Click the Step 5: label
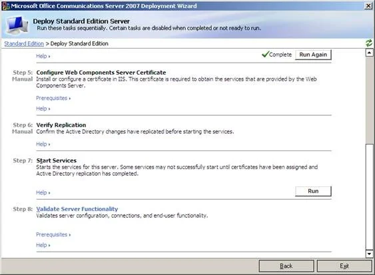 click(x=23, y=73)
